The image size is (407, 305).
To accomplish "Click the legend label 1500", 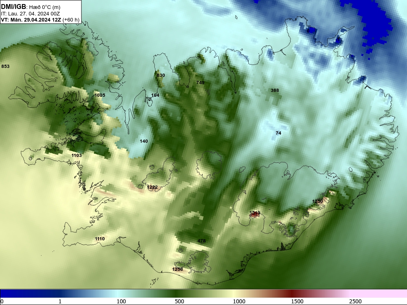I will (297, 301).
